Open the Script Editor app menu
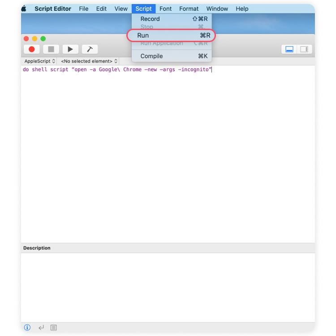Image resolution: width=336 pixels, height=336 pixels. pos(53,9)
